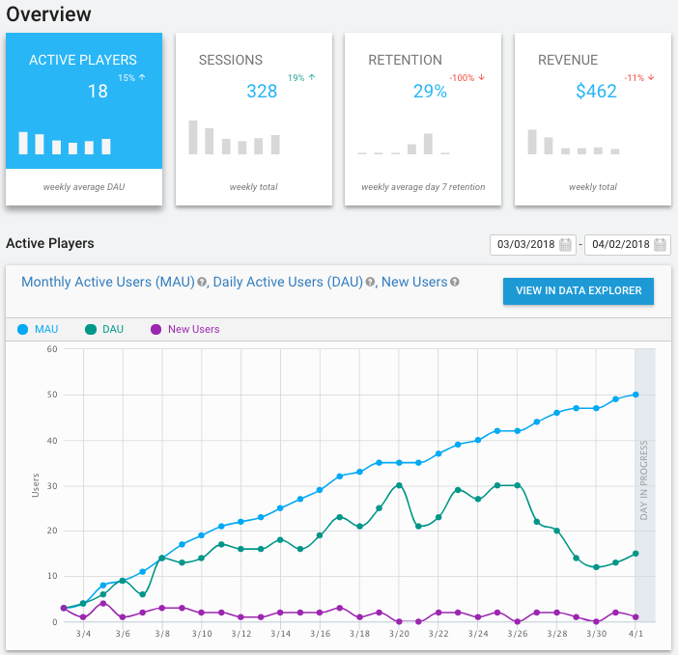Click the Retention down-arrow trend indicator

click(482, 77)
